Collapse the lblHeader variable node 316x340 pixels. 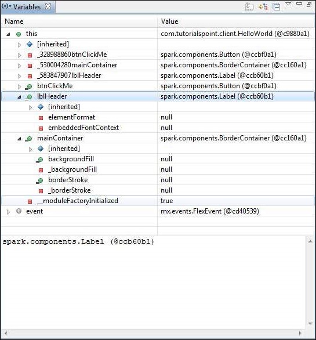(x=19, y=97)
